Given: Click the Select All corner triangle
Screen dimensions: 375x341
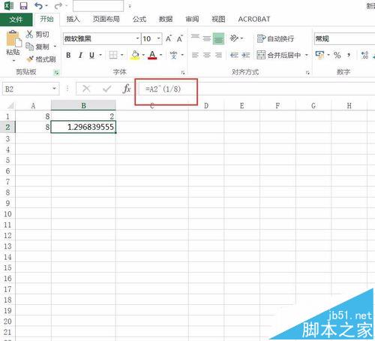Looking at the screenshot, I should click(x=10, y=105).
